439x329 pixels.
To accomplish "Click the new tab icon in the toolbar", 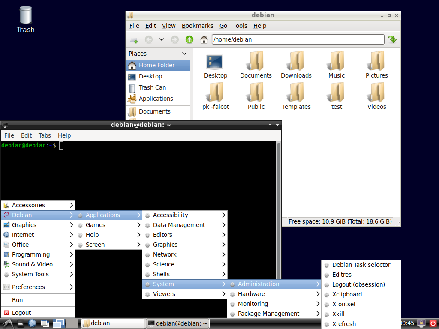I will [x=134, y=39].
